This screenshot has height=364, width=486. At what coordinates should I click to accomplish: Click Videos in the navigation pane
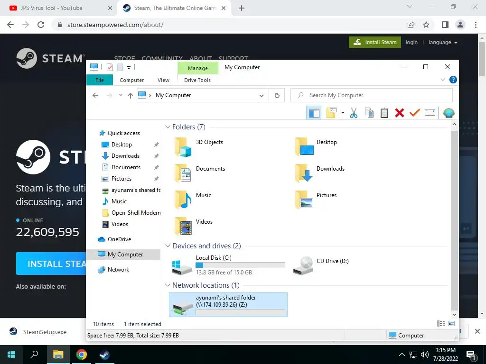click(120, 224)
